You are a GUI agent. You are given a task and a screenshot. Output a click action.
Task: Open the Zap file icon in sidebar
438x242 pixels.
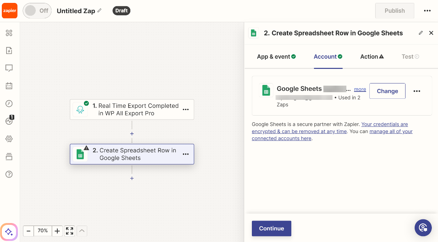point(9,51)
